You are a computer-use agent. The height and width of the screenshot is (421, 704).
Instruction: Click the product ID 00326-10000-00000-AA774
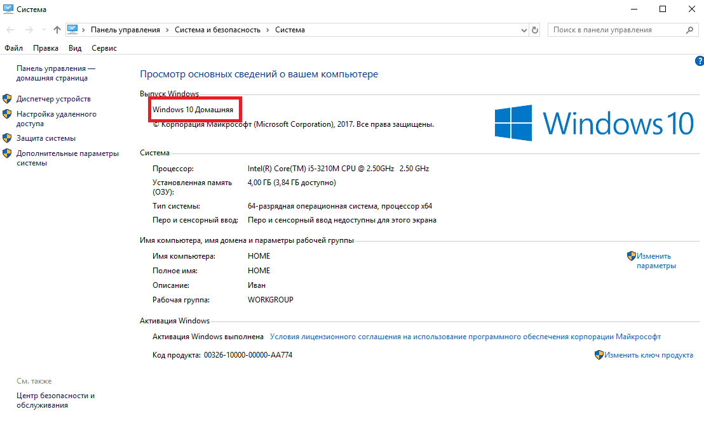tap(248, 355)
